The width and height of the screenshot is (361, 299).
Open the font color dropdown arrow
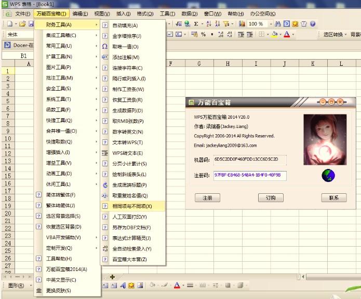pos(293,35)
